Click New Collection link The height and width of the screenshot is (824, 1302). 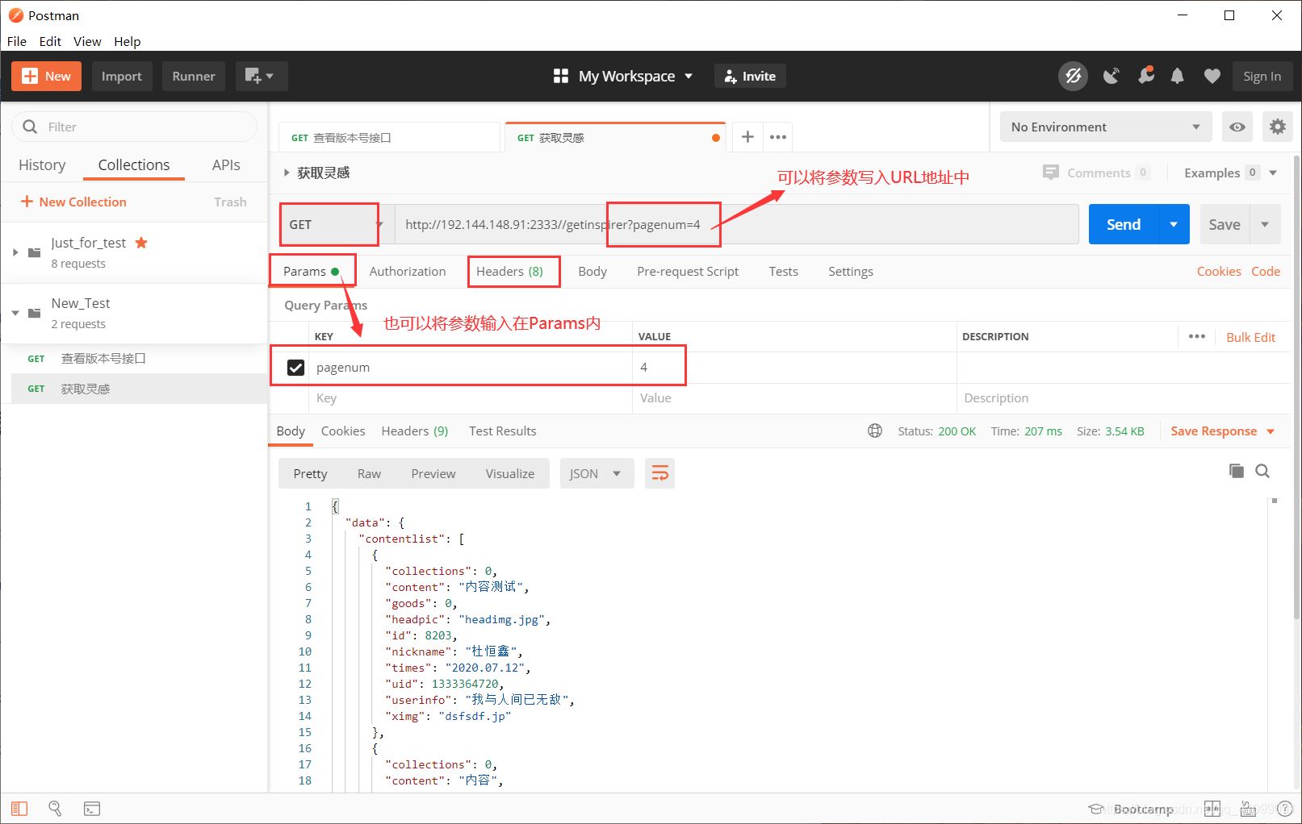[73, 202]
